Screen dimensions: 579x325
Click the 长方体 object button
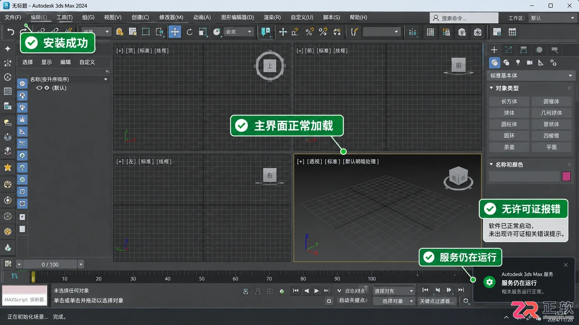pyautogui.click(x=509, y=102)
